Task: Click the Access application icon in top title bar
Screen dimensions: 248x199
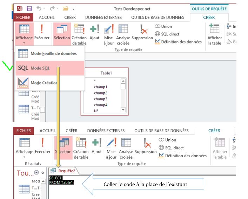Action: coord(20,8)
